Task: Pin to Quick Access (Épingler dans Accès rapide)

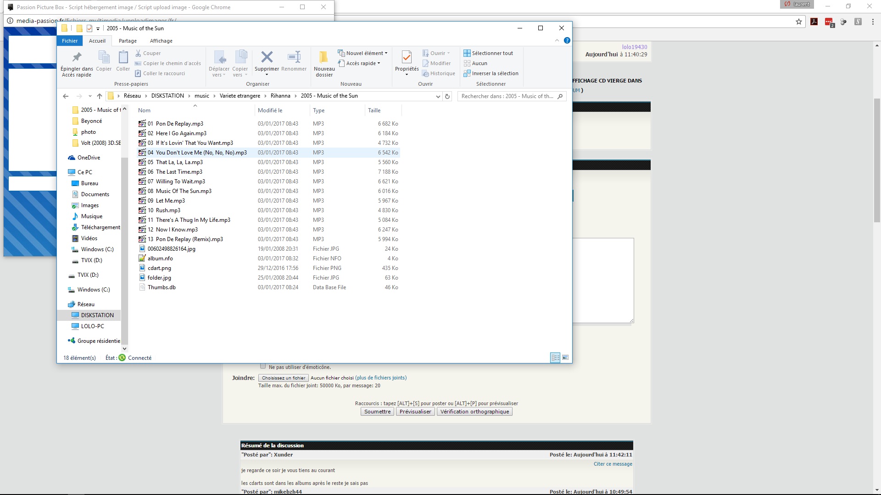Action: [77, 64]
